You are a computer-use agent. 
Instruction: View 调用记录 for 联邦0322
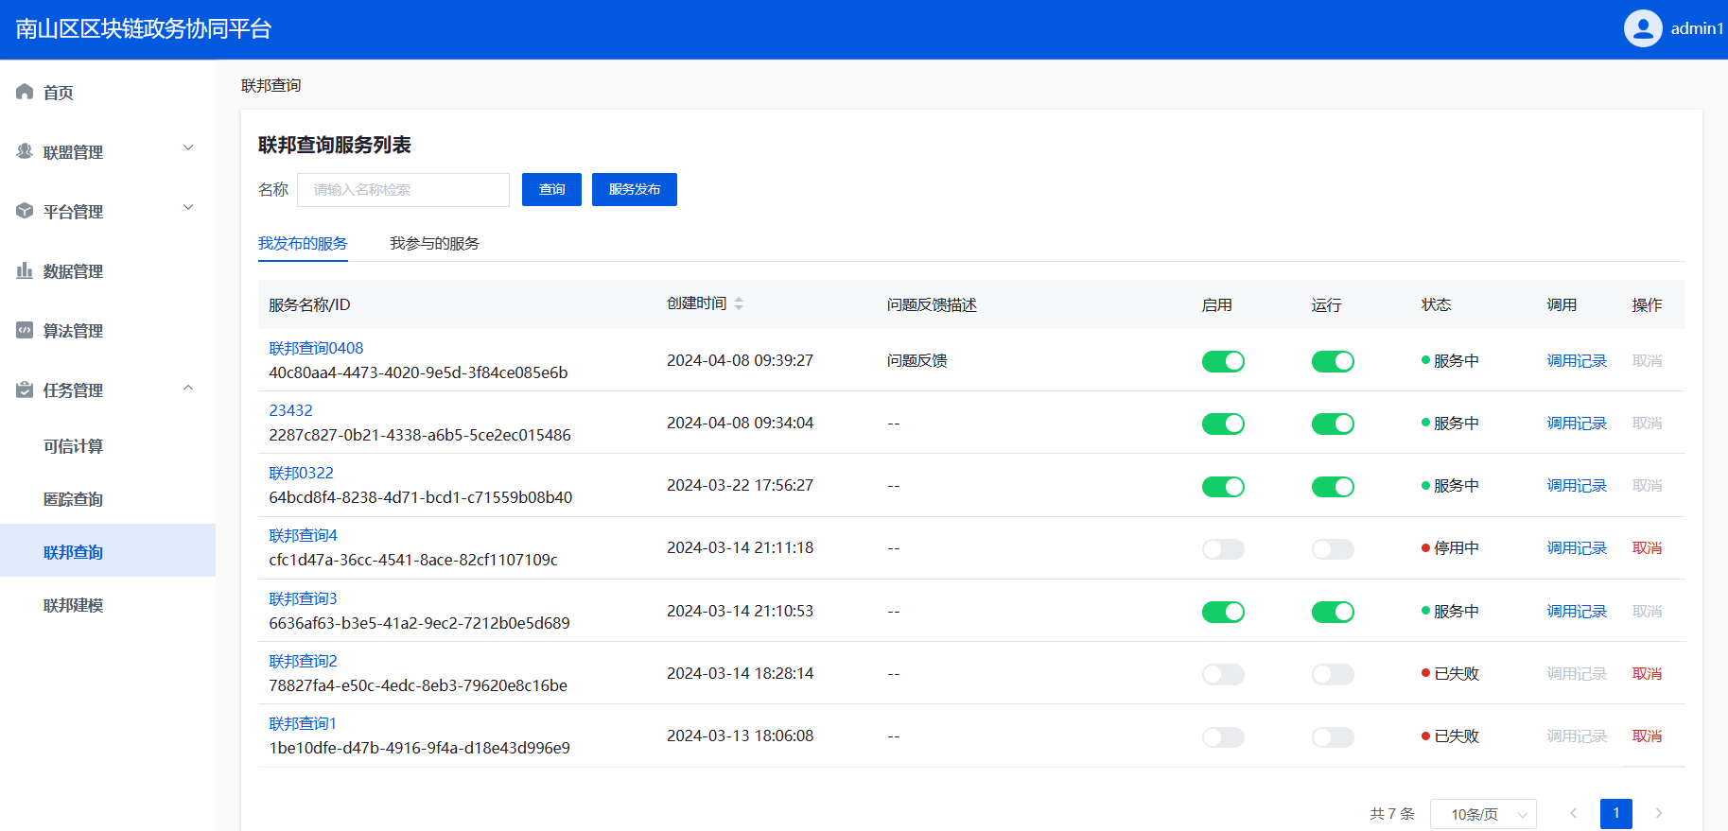(x=1577, y=485)
